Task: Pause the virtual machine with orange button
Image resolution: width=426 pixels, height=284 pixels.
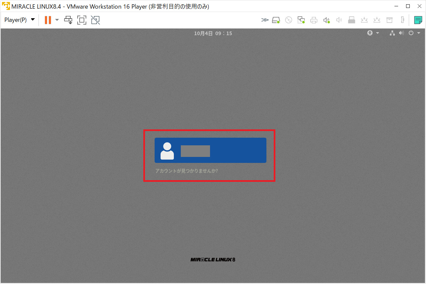Action: (48, 20)
